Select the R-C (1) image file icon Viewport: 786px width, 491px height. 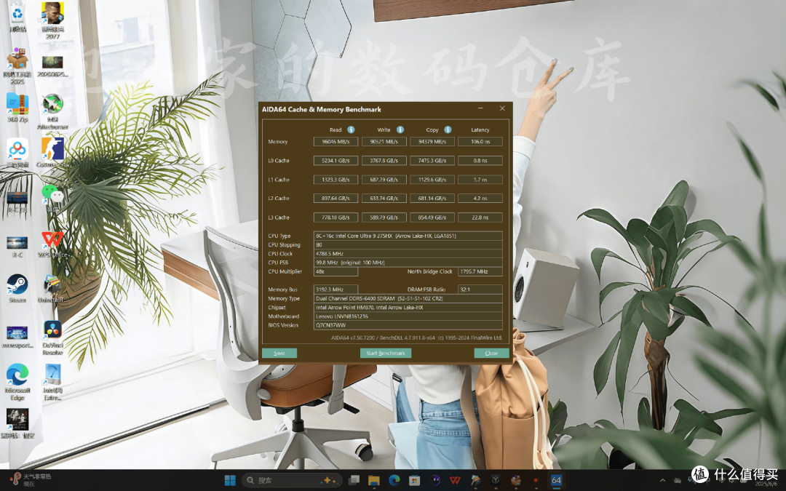[17, 201]
